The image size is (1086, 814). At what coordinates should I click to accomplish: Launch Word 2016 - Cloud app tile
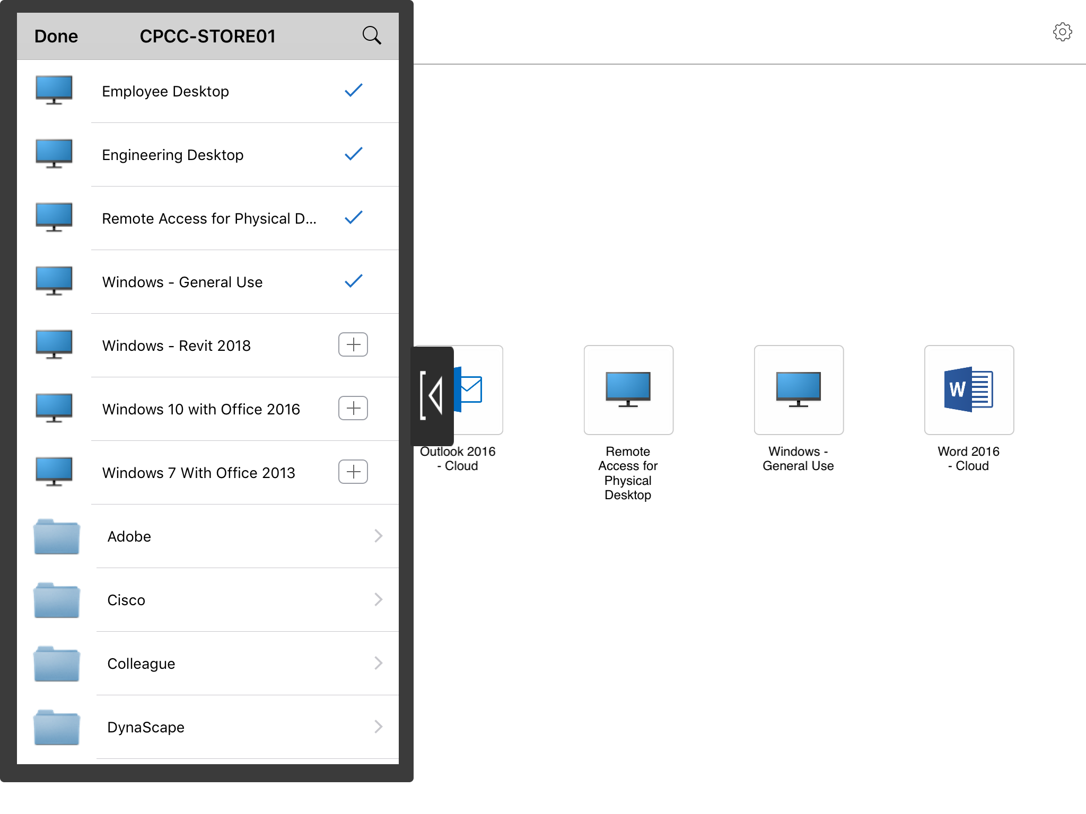pos(969,390)
